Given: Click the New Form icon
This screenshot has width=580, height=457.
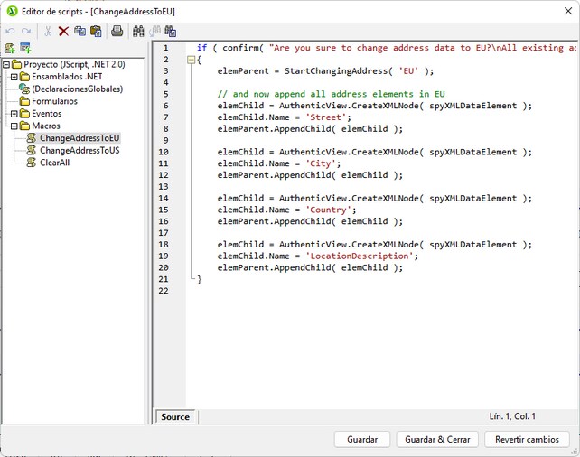Looking at the screenshot, I should pos(25,48).
